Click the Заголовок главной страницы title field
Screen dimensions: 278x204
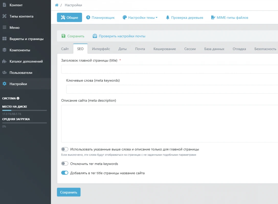(x=169, y=69)
